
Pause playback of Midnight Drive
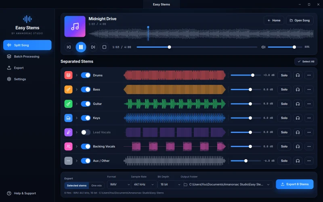pyautogui.click(x=81, y=47)
